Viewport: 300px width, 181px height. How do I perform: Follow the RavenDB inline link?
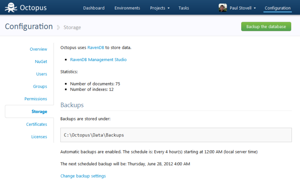(96, 47)
